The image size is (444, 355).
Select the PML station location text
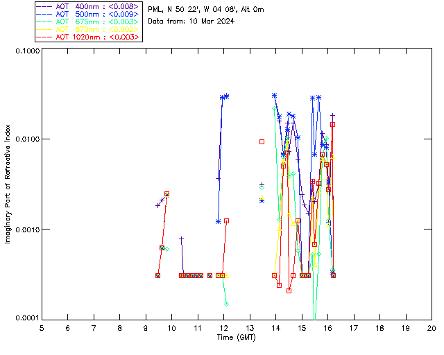(205, 9)
